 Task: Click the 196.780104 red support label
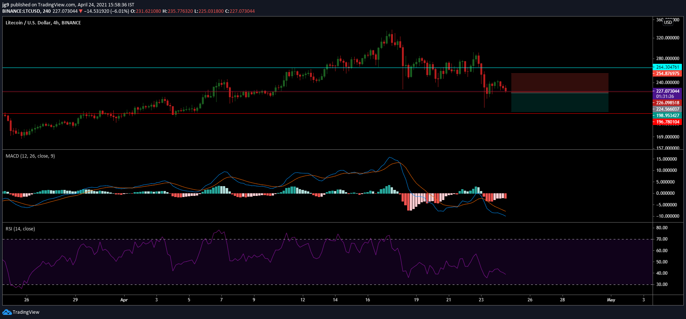pos(668,122)
